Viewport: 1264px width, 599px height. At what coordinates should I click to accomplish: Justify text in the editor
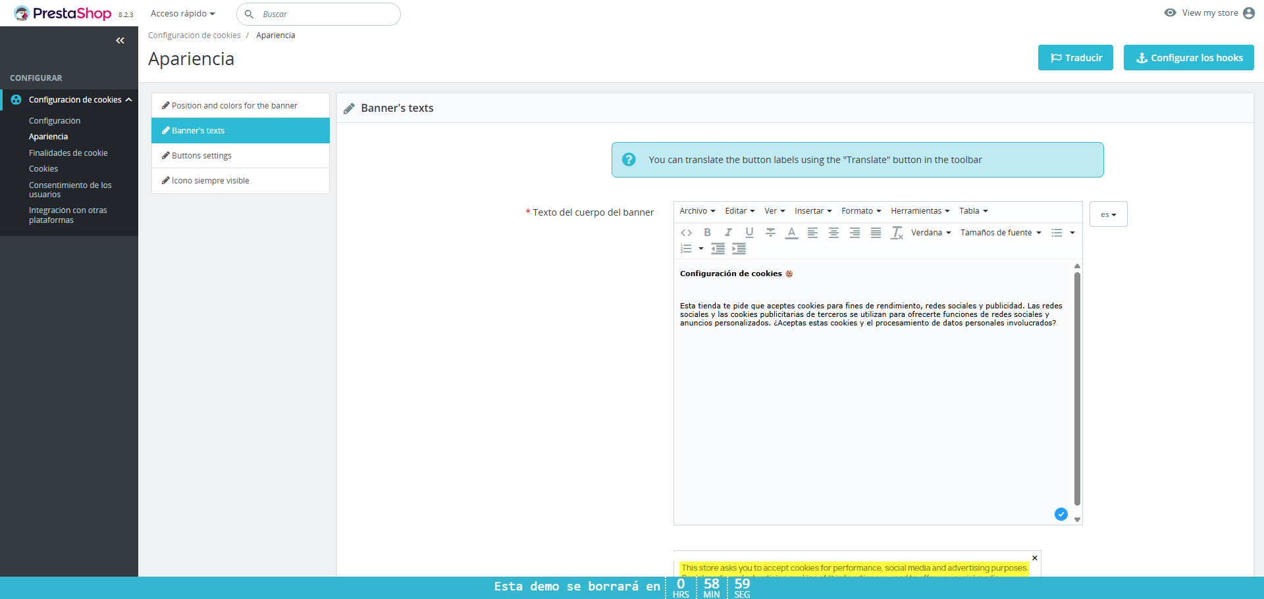[876, 233]
